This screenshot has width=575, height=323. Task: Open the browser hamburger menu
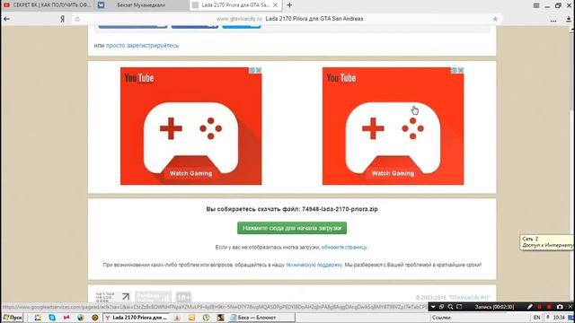(x=536, y=5)
